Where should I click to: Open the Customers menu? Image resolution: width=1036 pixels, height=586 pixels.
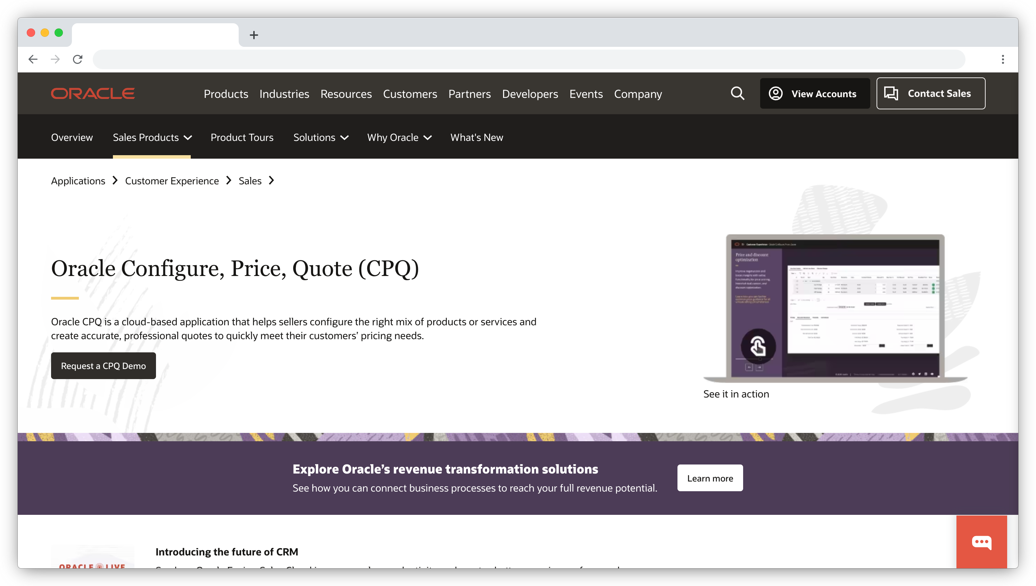point(410,94)
